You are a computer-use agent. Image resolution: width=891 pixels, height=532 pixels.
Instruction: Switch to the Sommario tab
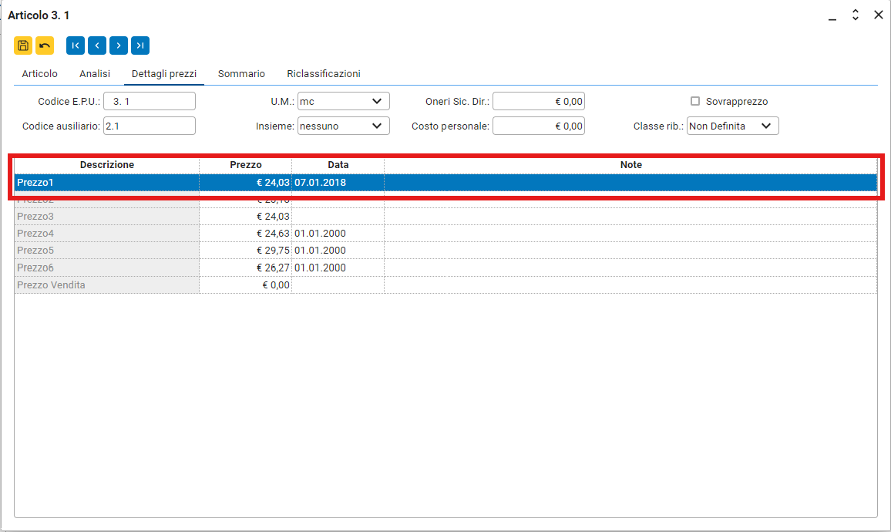241,74
